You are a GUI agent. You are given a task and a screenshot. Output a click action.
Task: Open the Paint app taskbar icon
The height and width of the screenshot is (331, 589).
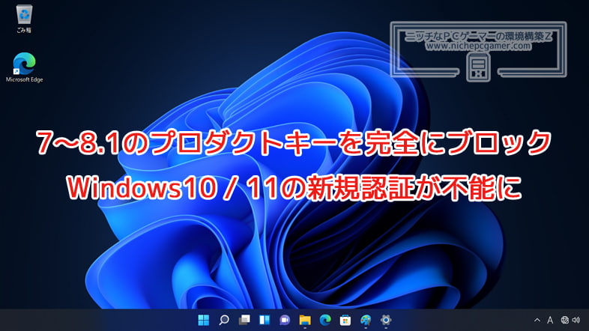[366, 320]
